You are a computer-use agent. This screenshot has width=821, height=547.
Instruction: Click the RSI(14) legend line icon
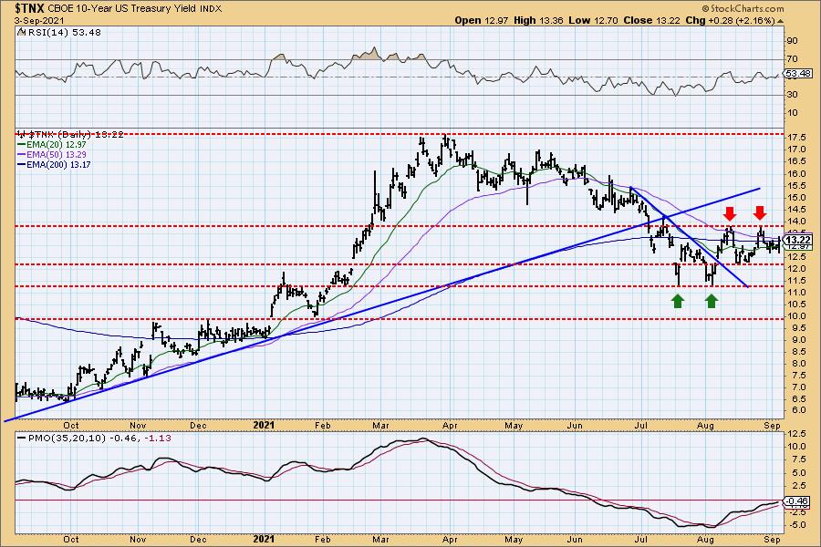point(20,32)
